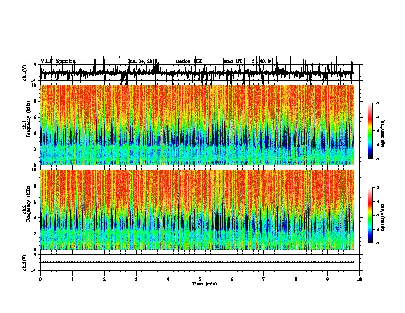This screenshot has width=405, height=313.
Task: Click the "ch.1(V)" waveform axis label
Action: tap(25, 72)
